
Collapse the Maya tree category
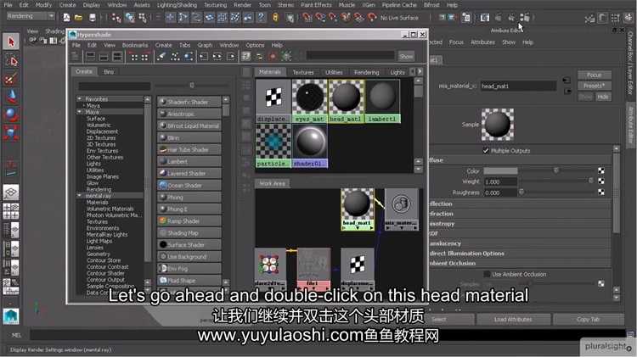[x=80, y=112]
